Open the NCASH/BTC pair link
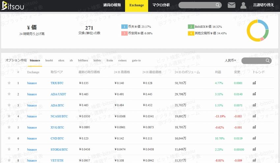The width and height of the screenshot is (280, 163). click(x=59, y=116)
